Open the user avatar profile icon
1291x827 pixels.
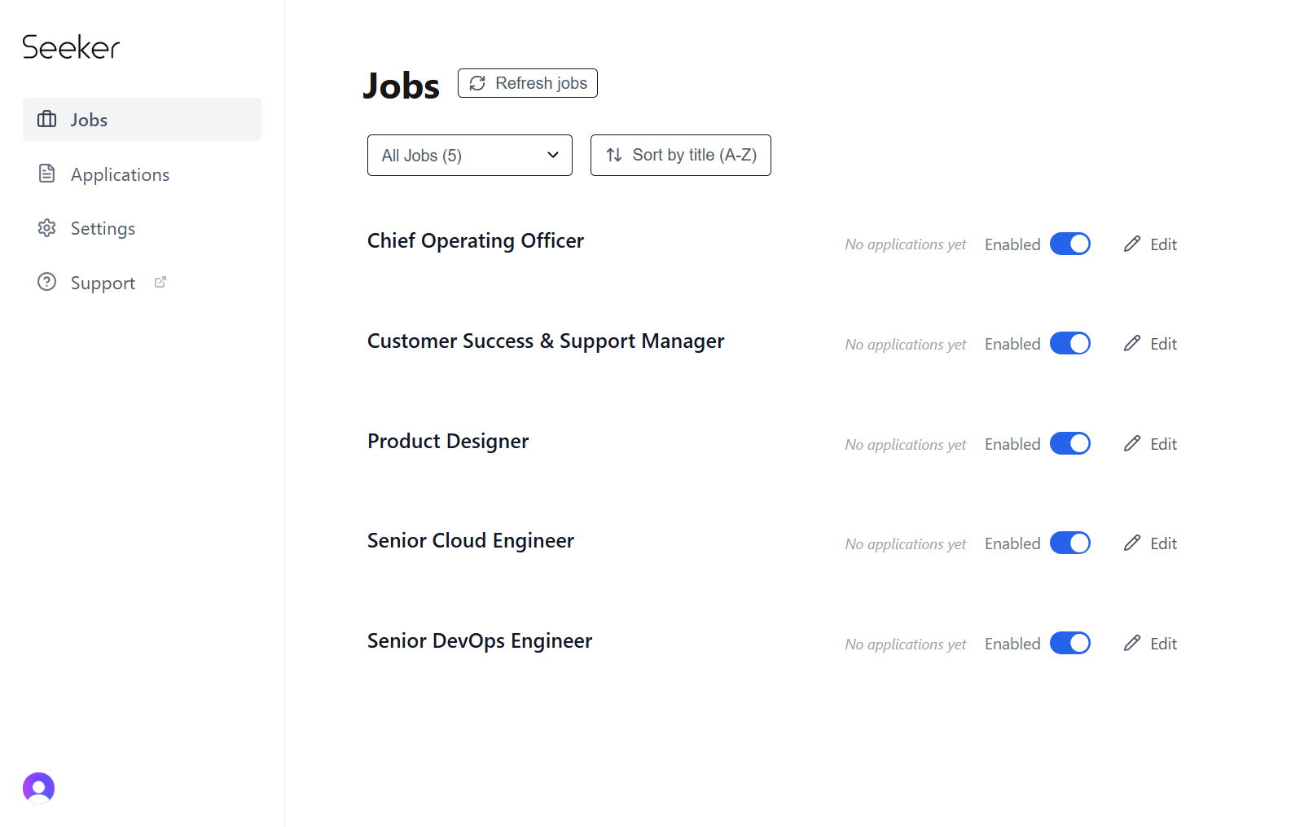pos(38,788)
